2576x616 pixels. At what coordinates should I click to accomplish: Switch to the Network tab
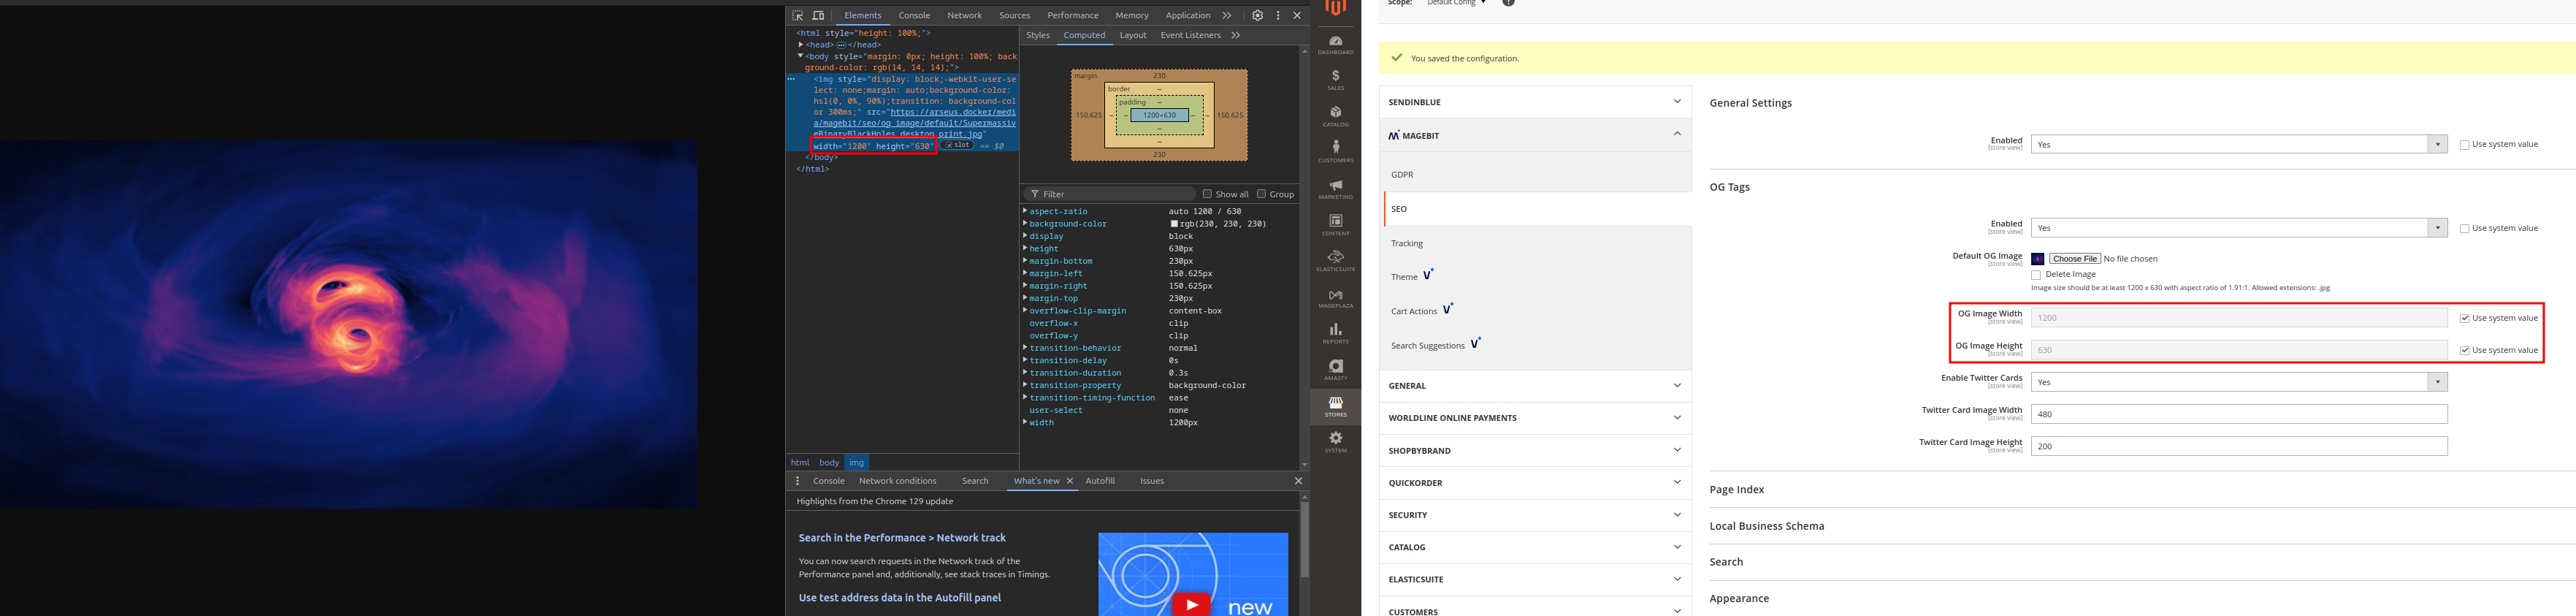tap(964, 16)
